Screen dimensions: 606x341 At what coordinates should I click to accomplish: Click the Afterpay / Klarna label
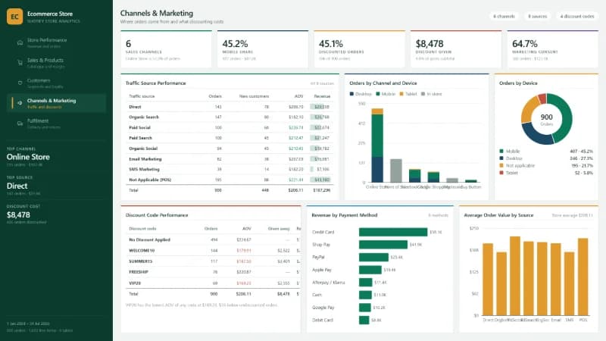click(329, 283)
